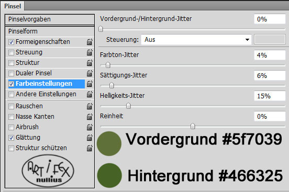
Task: Toggle lock icon for Struktur schützen
Action: [90, 148]
